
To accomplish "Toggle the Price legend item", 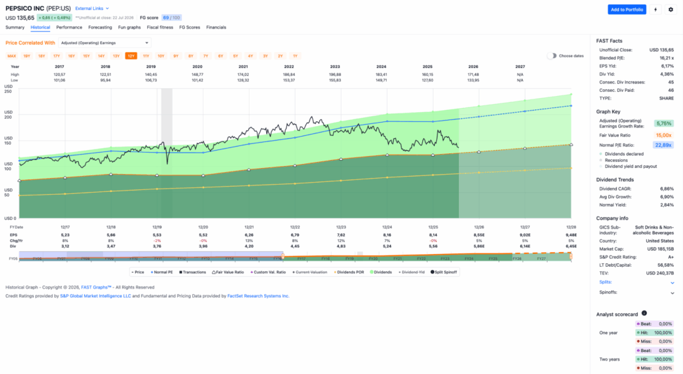I will (138, 272).
